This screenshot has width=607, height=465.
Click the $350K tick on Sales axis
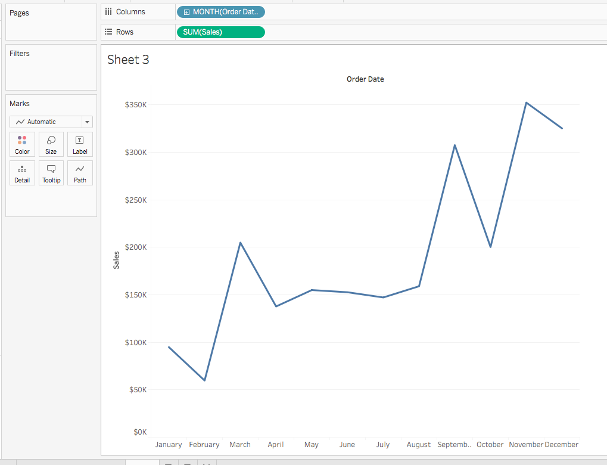pos(136,105)
